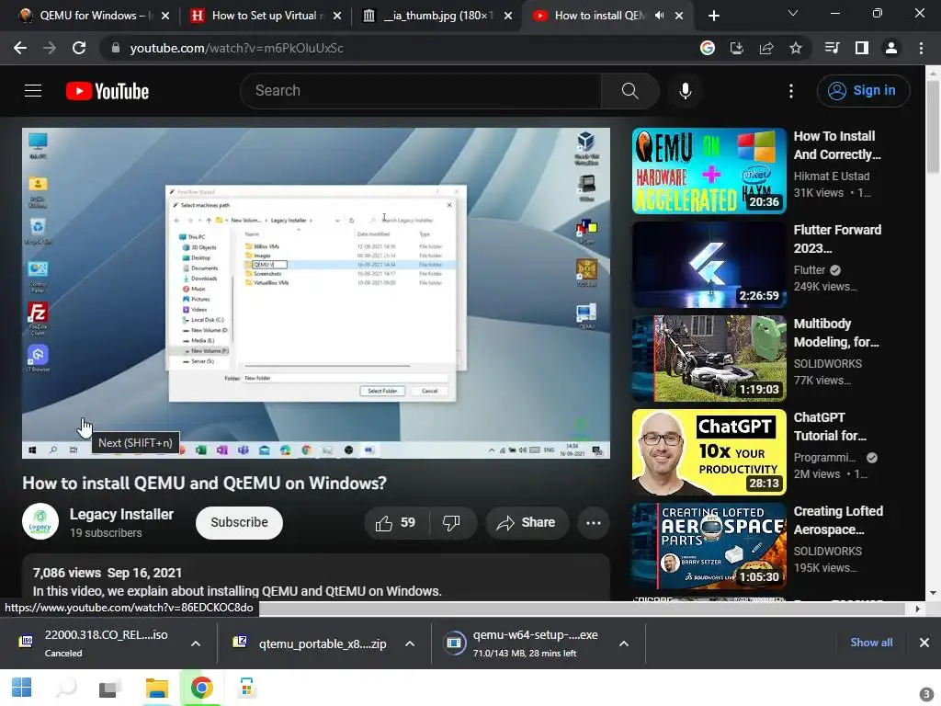The height and width of the screenshot is (706, 941).
Task: Click the '7,086 views Sep 16, 2021' text
Action: pyautogui.click(x=108, y=573)
